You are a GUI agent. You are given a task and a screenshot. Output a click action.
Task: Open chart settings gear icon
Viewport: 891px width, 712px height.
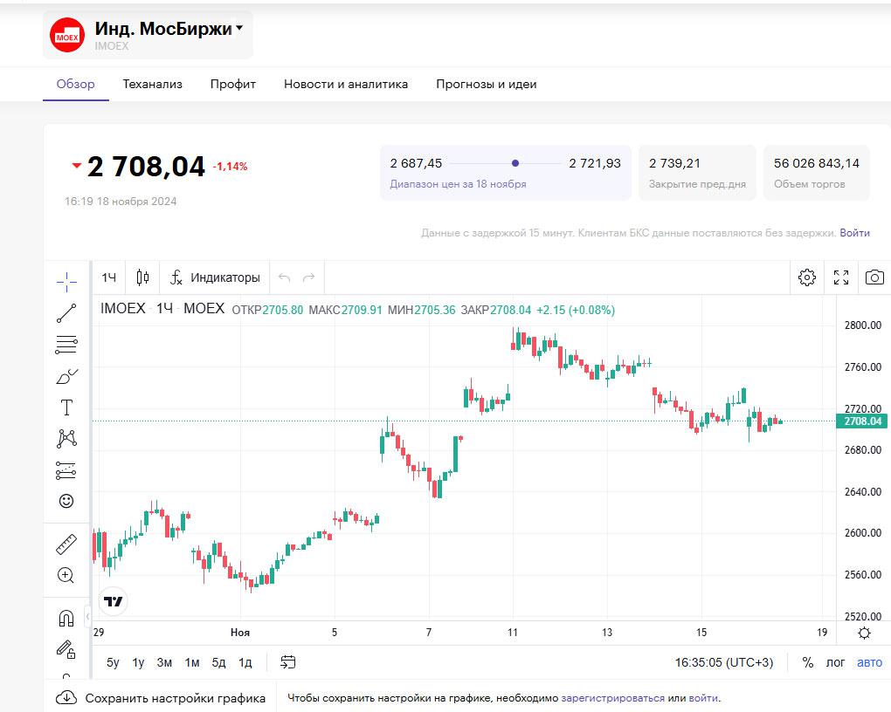807,277
